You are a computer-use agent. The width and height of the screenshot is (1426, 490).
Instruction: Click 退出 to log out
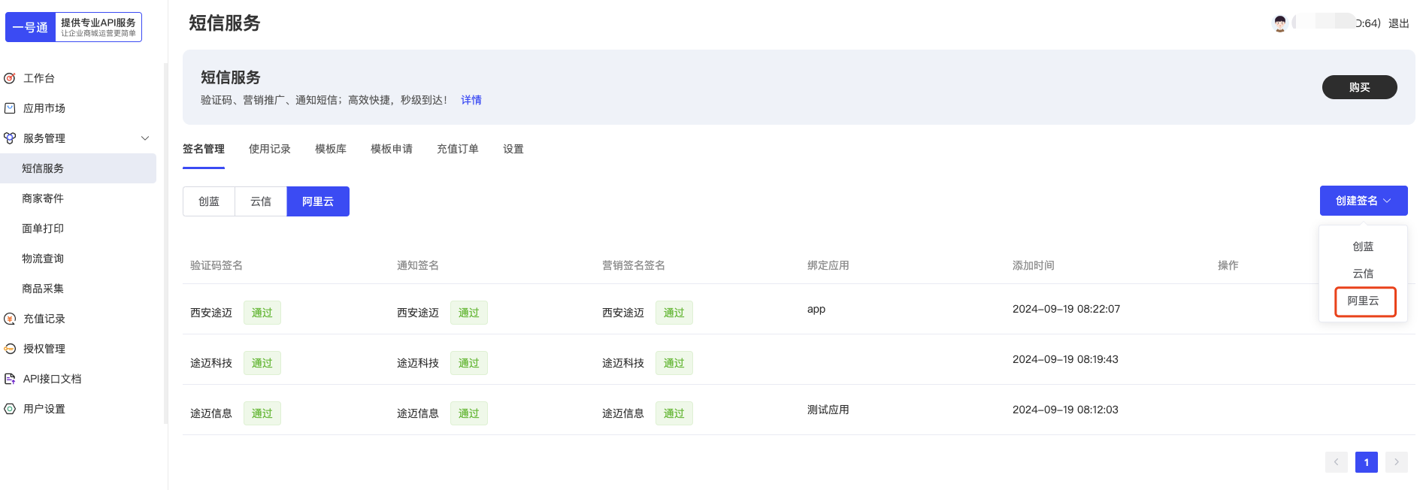(1398, 23)
